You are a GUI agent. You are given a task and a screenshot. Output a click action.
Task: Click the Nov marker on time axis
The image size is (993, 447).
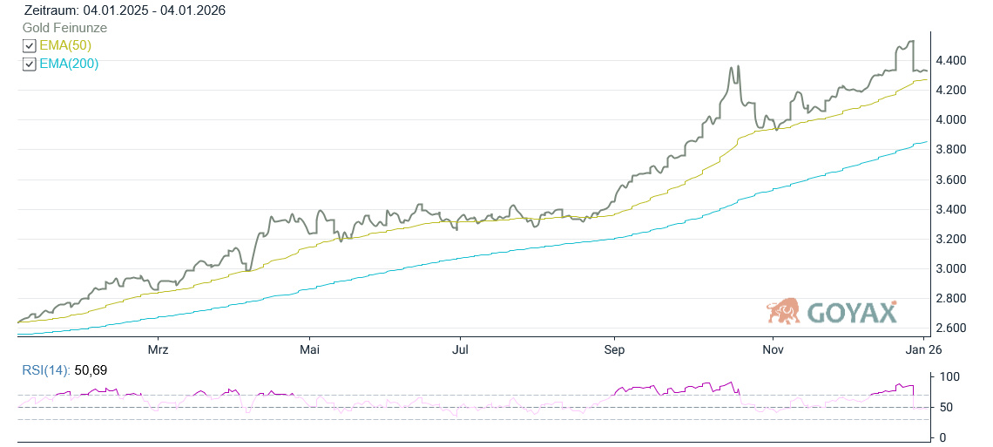pyautogui.click(x=772, y=349)
